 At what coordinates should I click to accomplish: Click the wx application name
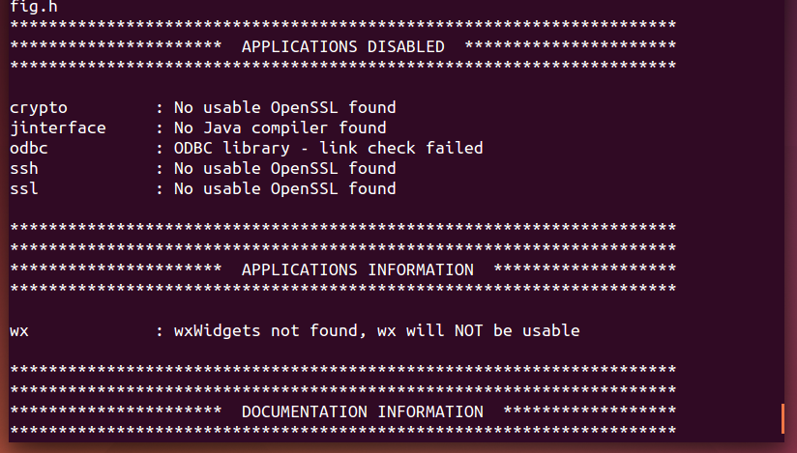(19, 330)
